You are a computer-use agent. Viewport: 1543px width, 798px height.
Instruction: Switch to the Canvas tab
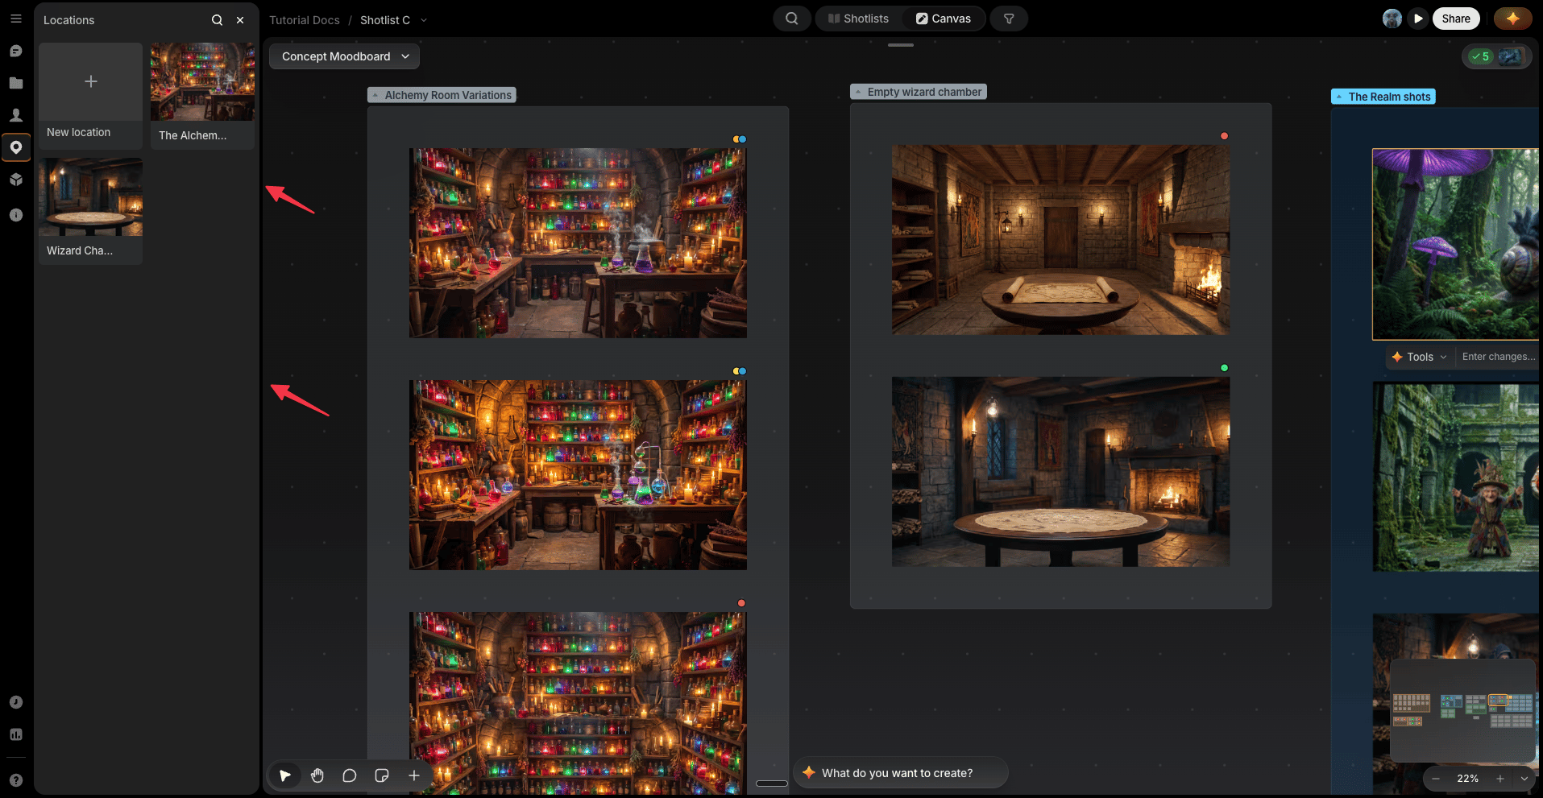tap(944, 19)
